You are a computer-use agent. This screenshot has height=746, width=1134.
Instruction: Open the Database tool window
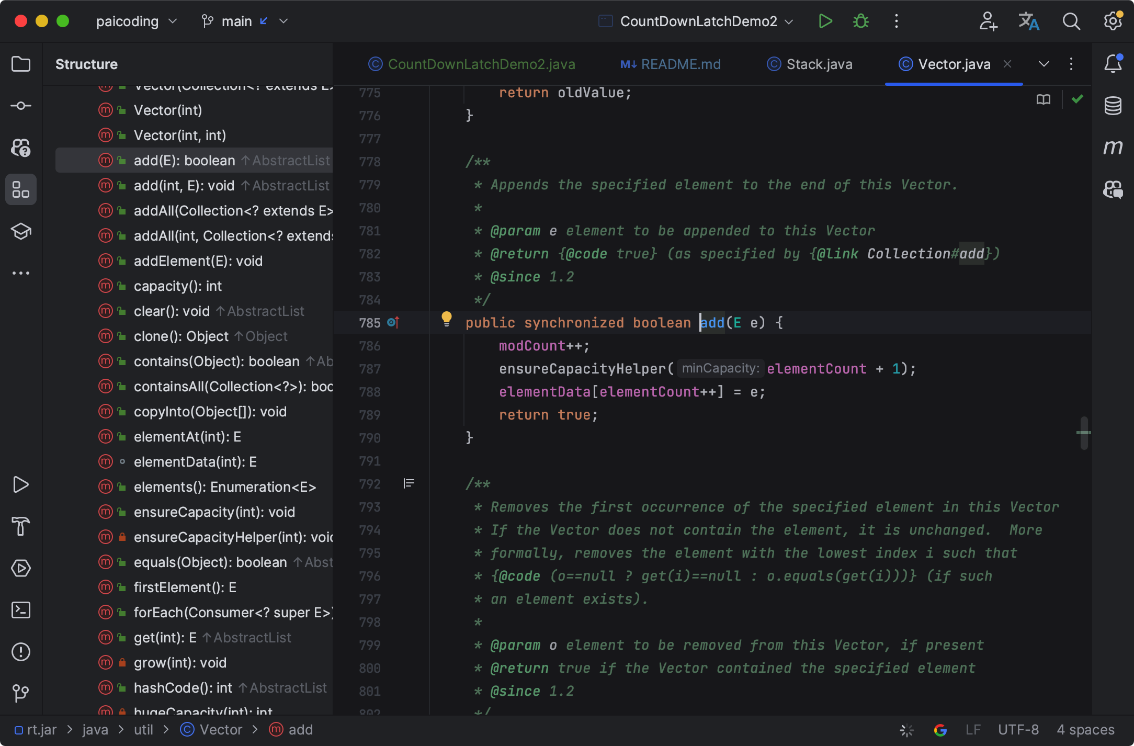click(x=1113, y=105)
